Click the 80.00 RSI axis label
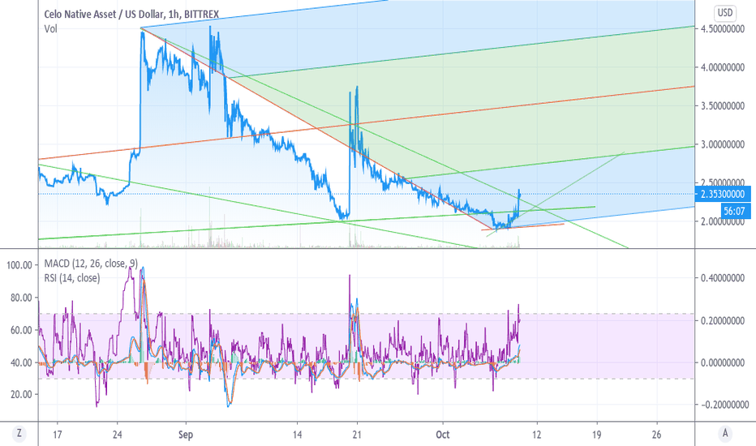 (22, 298)
